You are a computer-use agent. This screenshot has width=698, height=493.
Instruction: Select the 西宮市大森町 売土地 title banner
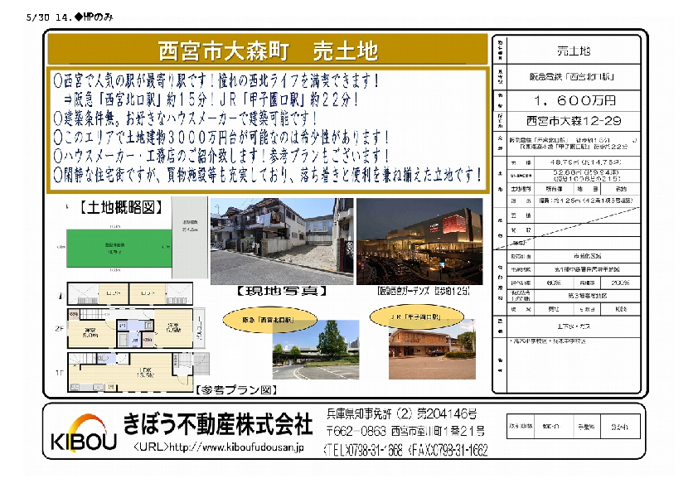[268, 51]
